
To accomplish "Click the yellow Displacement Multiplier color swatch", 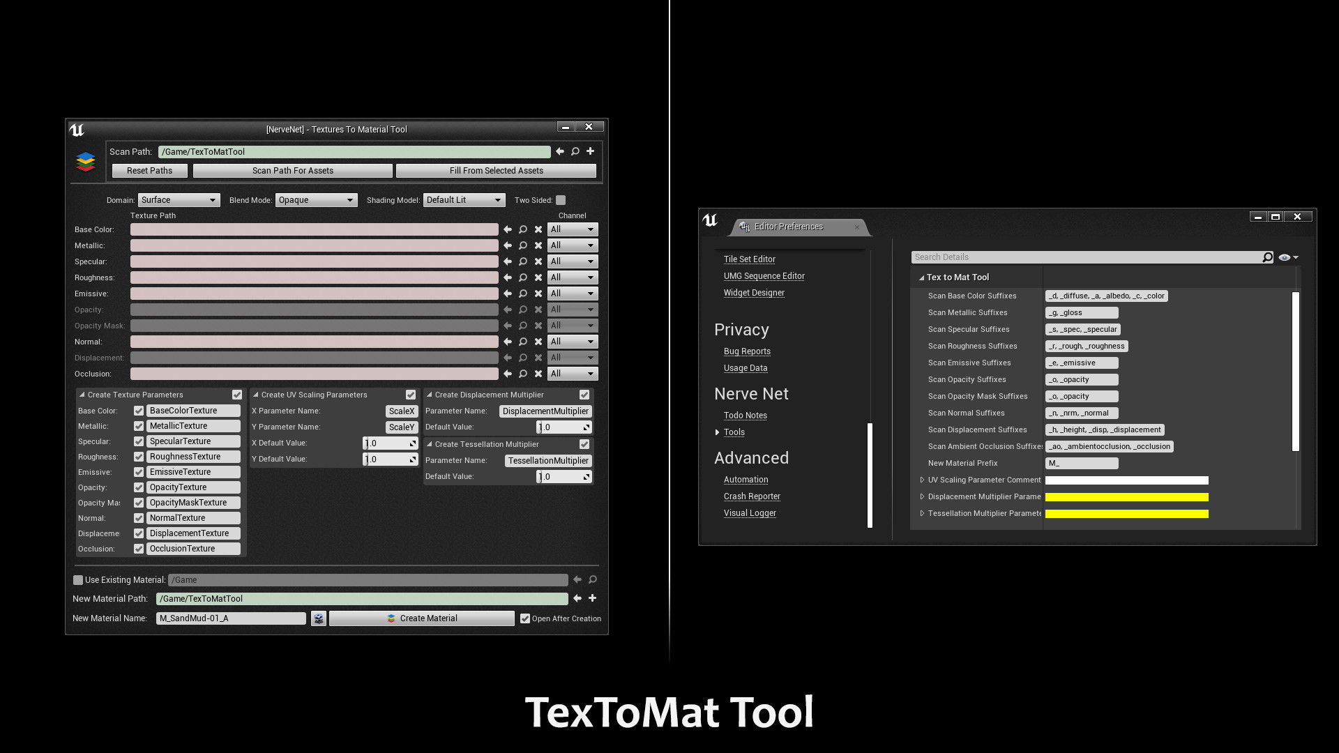I will [1126, 497].
